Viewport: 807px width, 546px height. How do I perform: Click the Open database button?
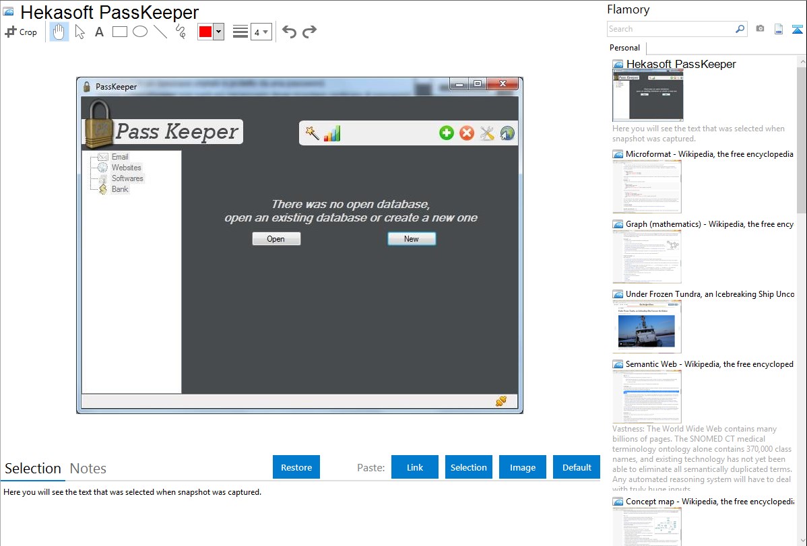coord(276,239)
